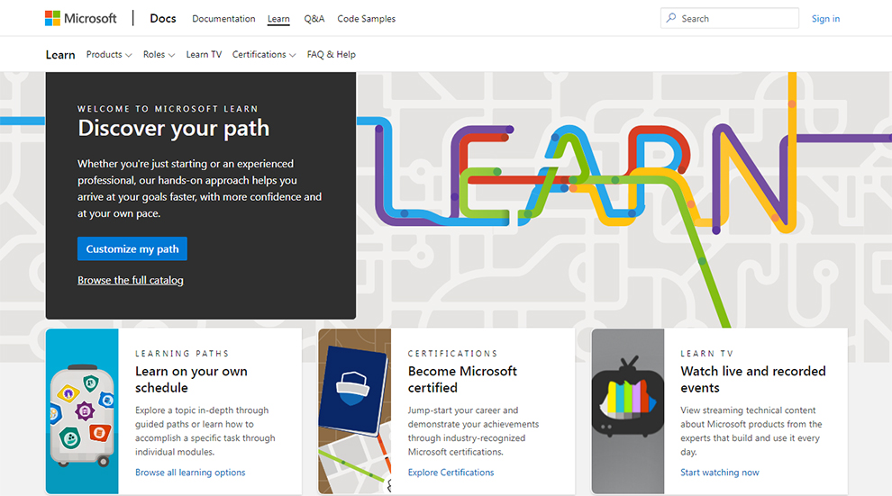
Task: Follow the Explore Certifications link
Action: 451,472
